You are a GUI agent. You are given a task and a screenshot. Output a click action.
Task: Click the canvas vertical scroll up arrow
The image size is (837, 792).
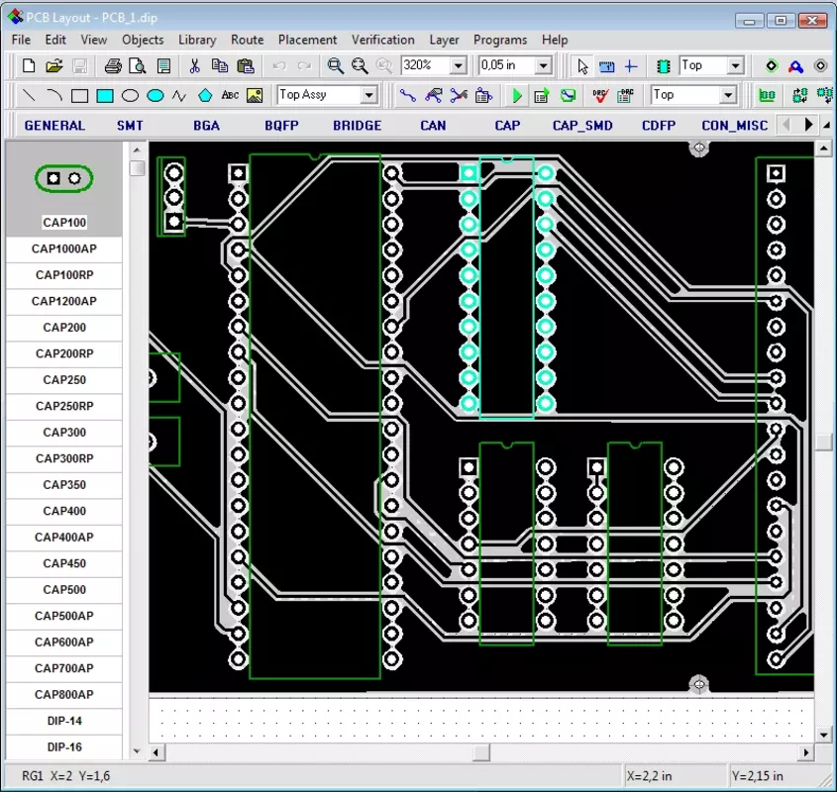[x=824, y=148]
